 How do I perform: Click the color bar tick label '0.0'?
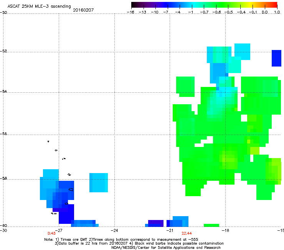[265, 12]
